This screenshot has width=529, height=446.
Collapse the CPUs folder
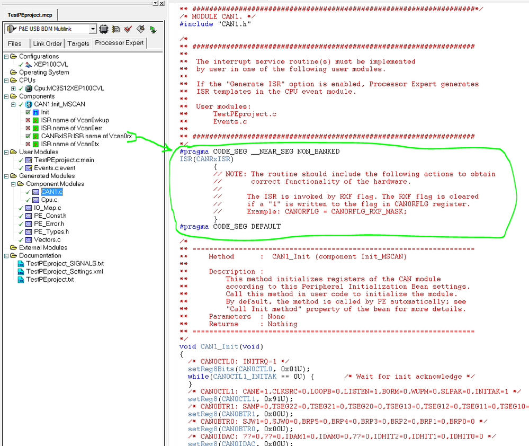tap(6, 81)
